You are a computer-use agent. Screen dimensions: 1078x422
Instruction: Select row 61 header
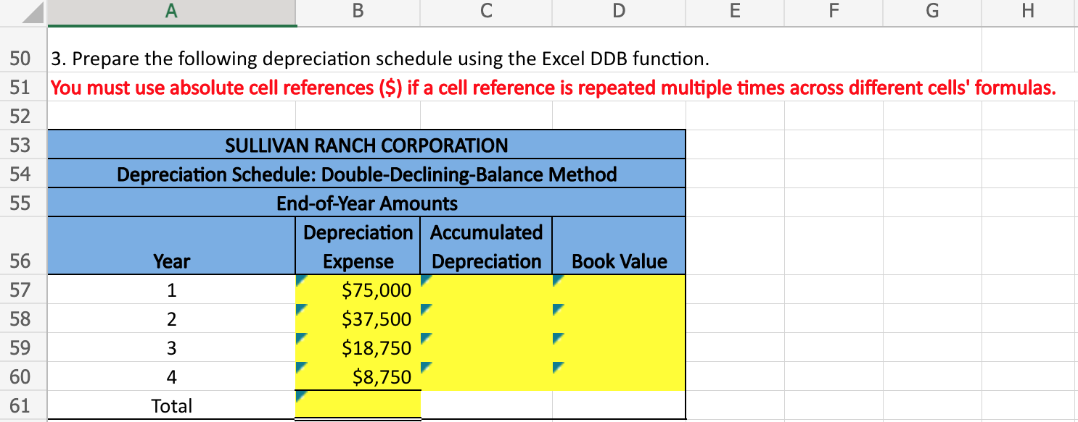click(23, 405)
